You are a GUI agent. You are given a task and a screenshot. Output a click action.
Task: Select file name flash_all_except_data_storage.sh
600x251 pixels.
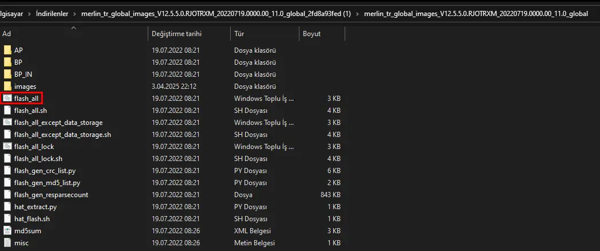(62, 135)
